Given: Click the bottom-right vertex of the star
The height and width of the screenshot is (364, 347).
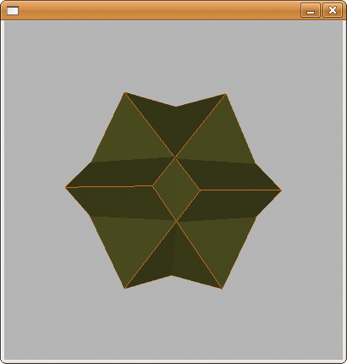Looking at the screenshot, I should pyautogui.click(x=222, y=289).
